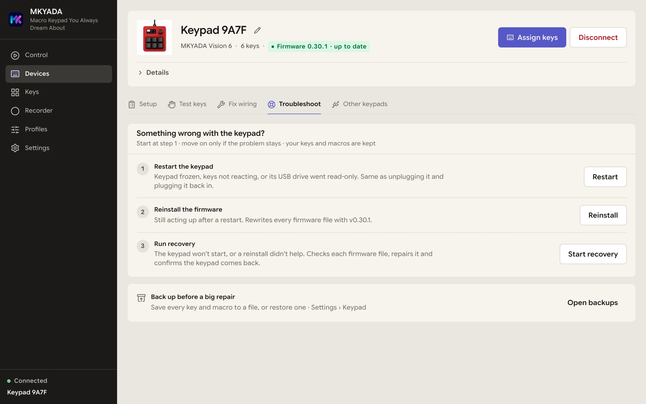Click the Fix wiring wrench icon

point(221,104)
